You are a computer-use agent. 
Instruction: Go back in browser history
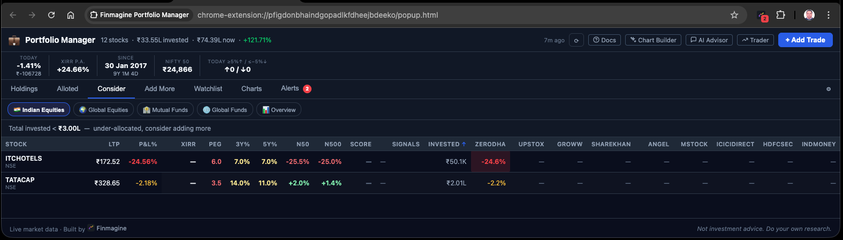point(13,15)
